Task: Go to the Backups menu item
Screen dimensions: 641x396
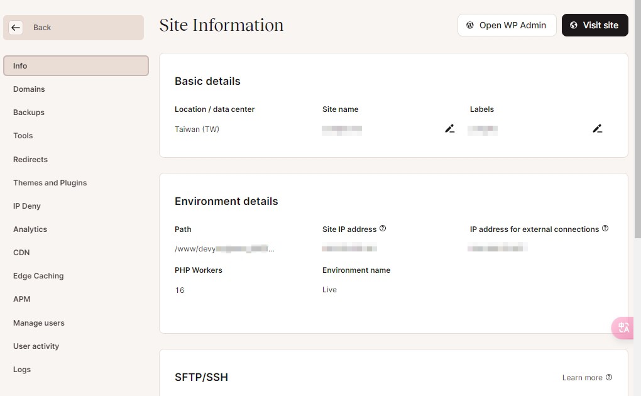Action: 29,113
